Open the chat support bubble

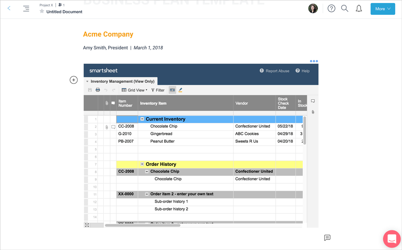[x=392, y=239]
